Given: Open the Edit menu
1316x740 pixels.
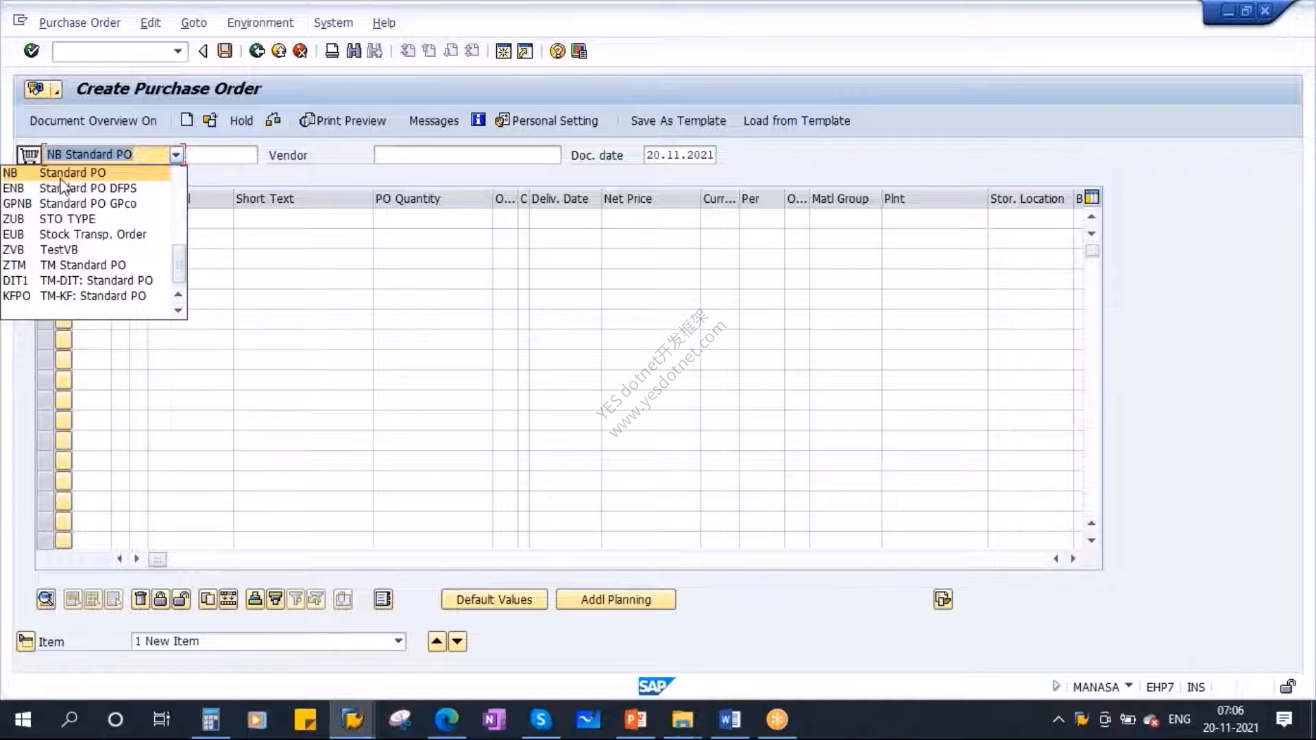Looking at the screenshot, I should pos(150,23).
